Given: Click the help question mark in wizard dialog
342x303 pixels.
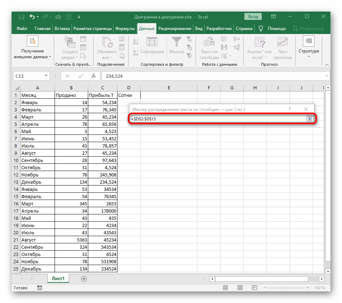Looking at the screenshot, I should coord(290,109).
